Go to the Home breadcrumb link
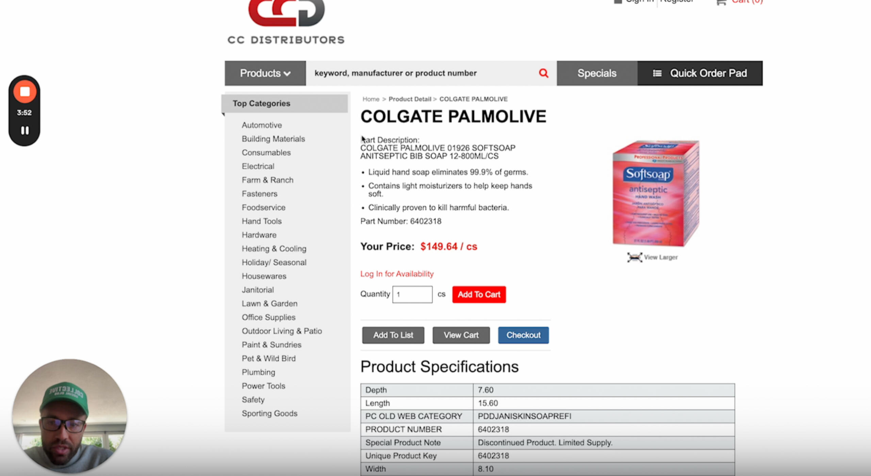The height and width of the screenshot is (476, 871). (371, 99)
